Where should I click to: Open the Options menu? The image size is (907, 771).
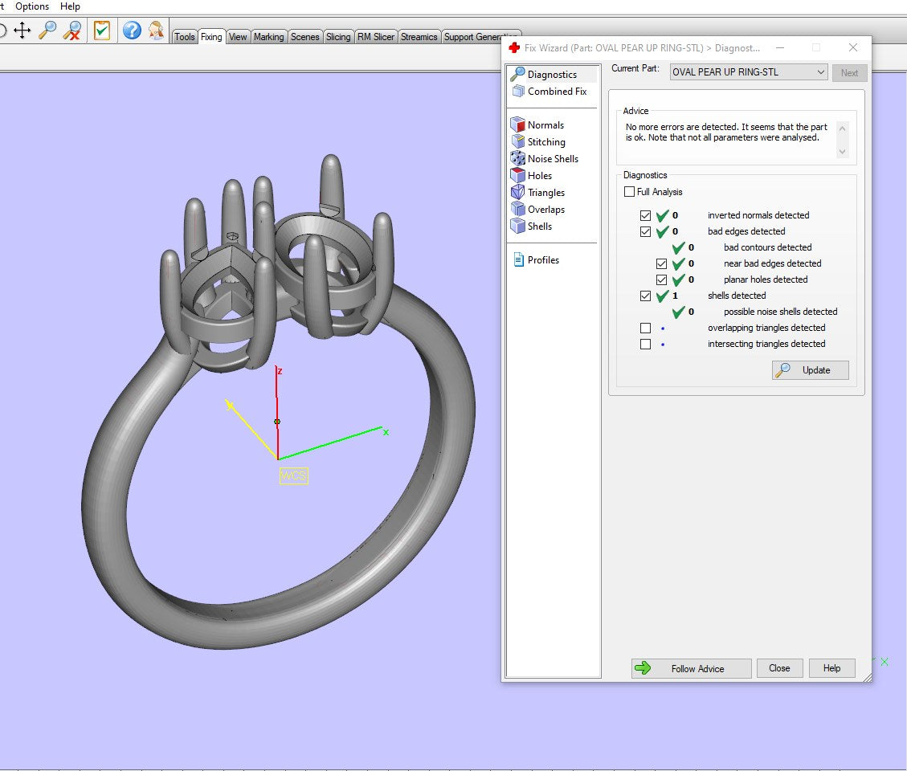pyautogui.click(x=31, y=6)
